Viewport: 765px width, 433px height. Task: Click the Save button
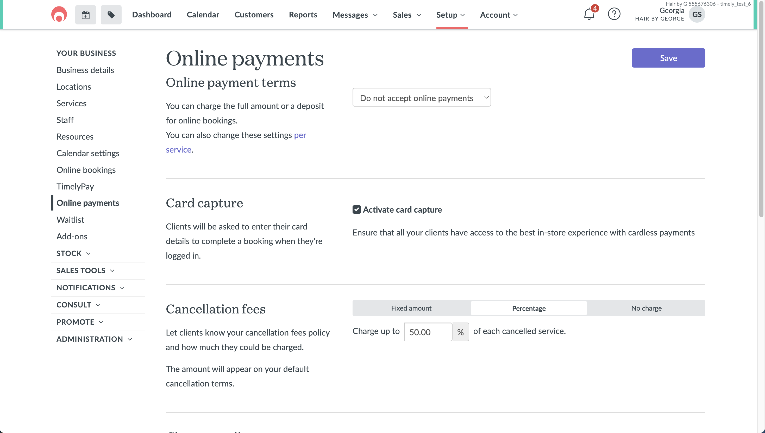pos(668,58)
